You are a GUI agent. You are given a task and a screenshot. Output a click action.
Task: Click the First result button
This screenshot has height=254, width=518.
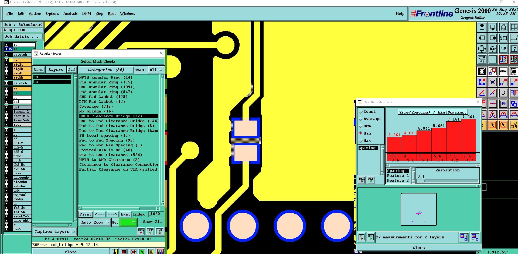pos(86,214)
